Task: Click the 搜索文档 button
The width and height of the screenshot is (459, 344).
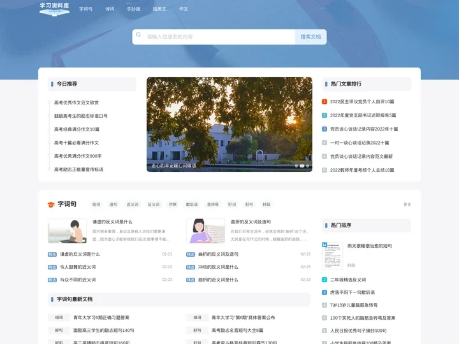Action: (x=310, y=37)
